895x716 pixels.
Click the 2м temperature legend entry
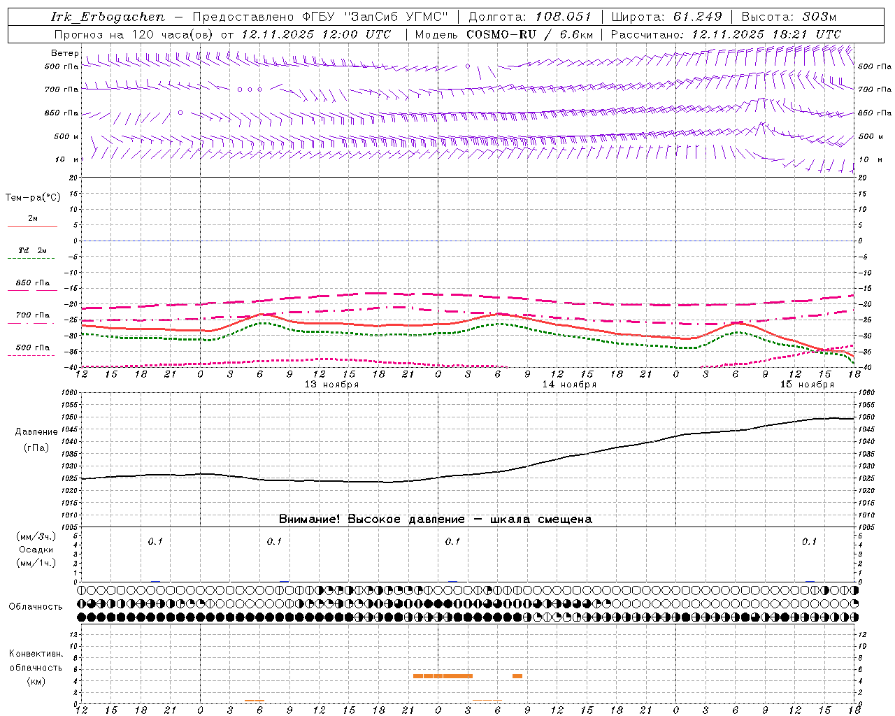pos(33,219)
